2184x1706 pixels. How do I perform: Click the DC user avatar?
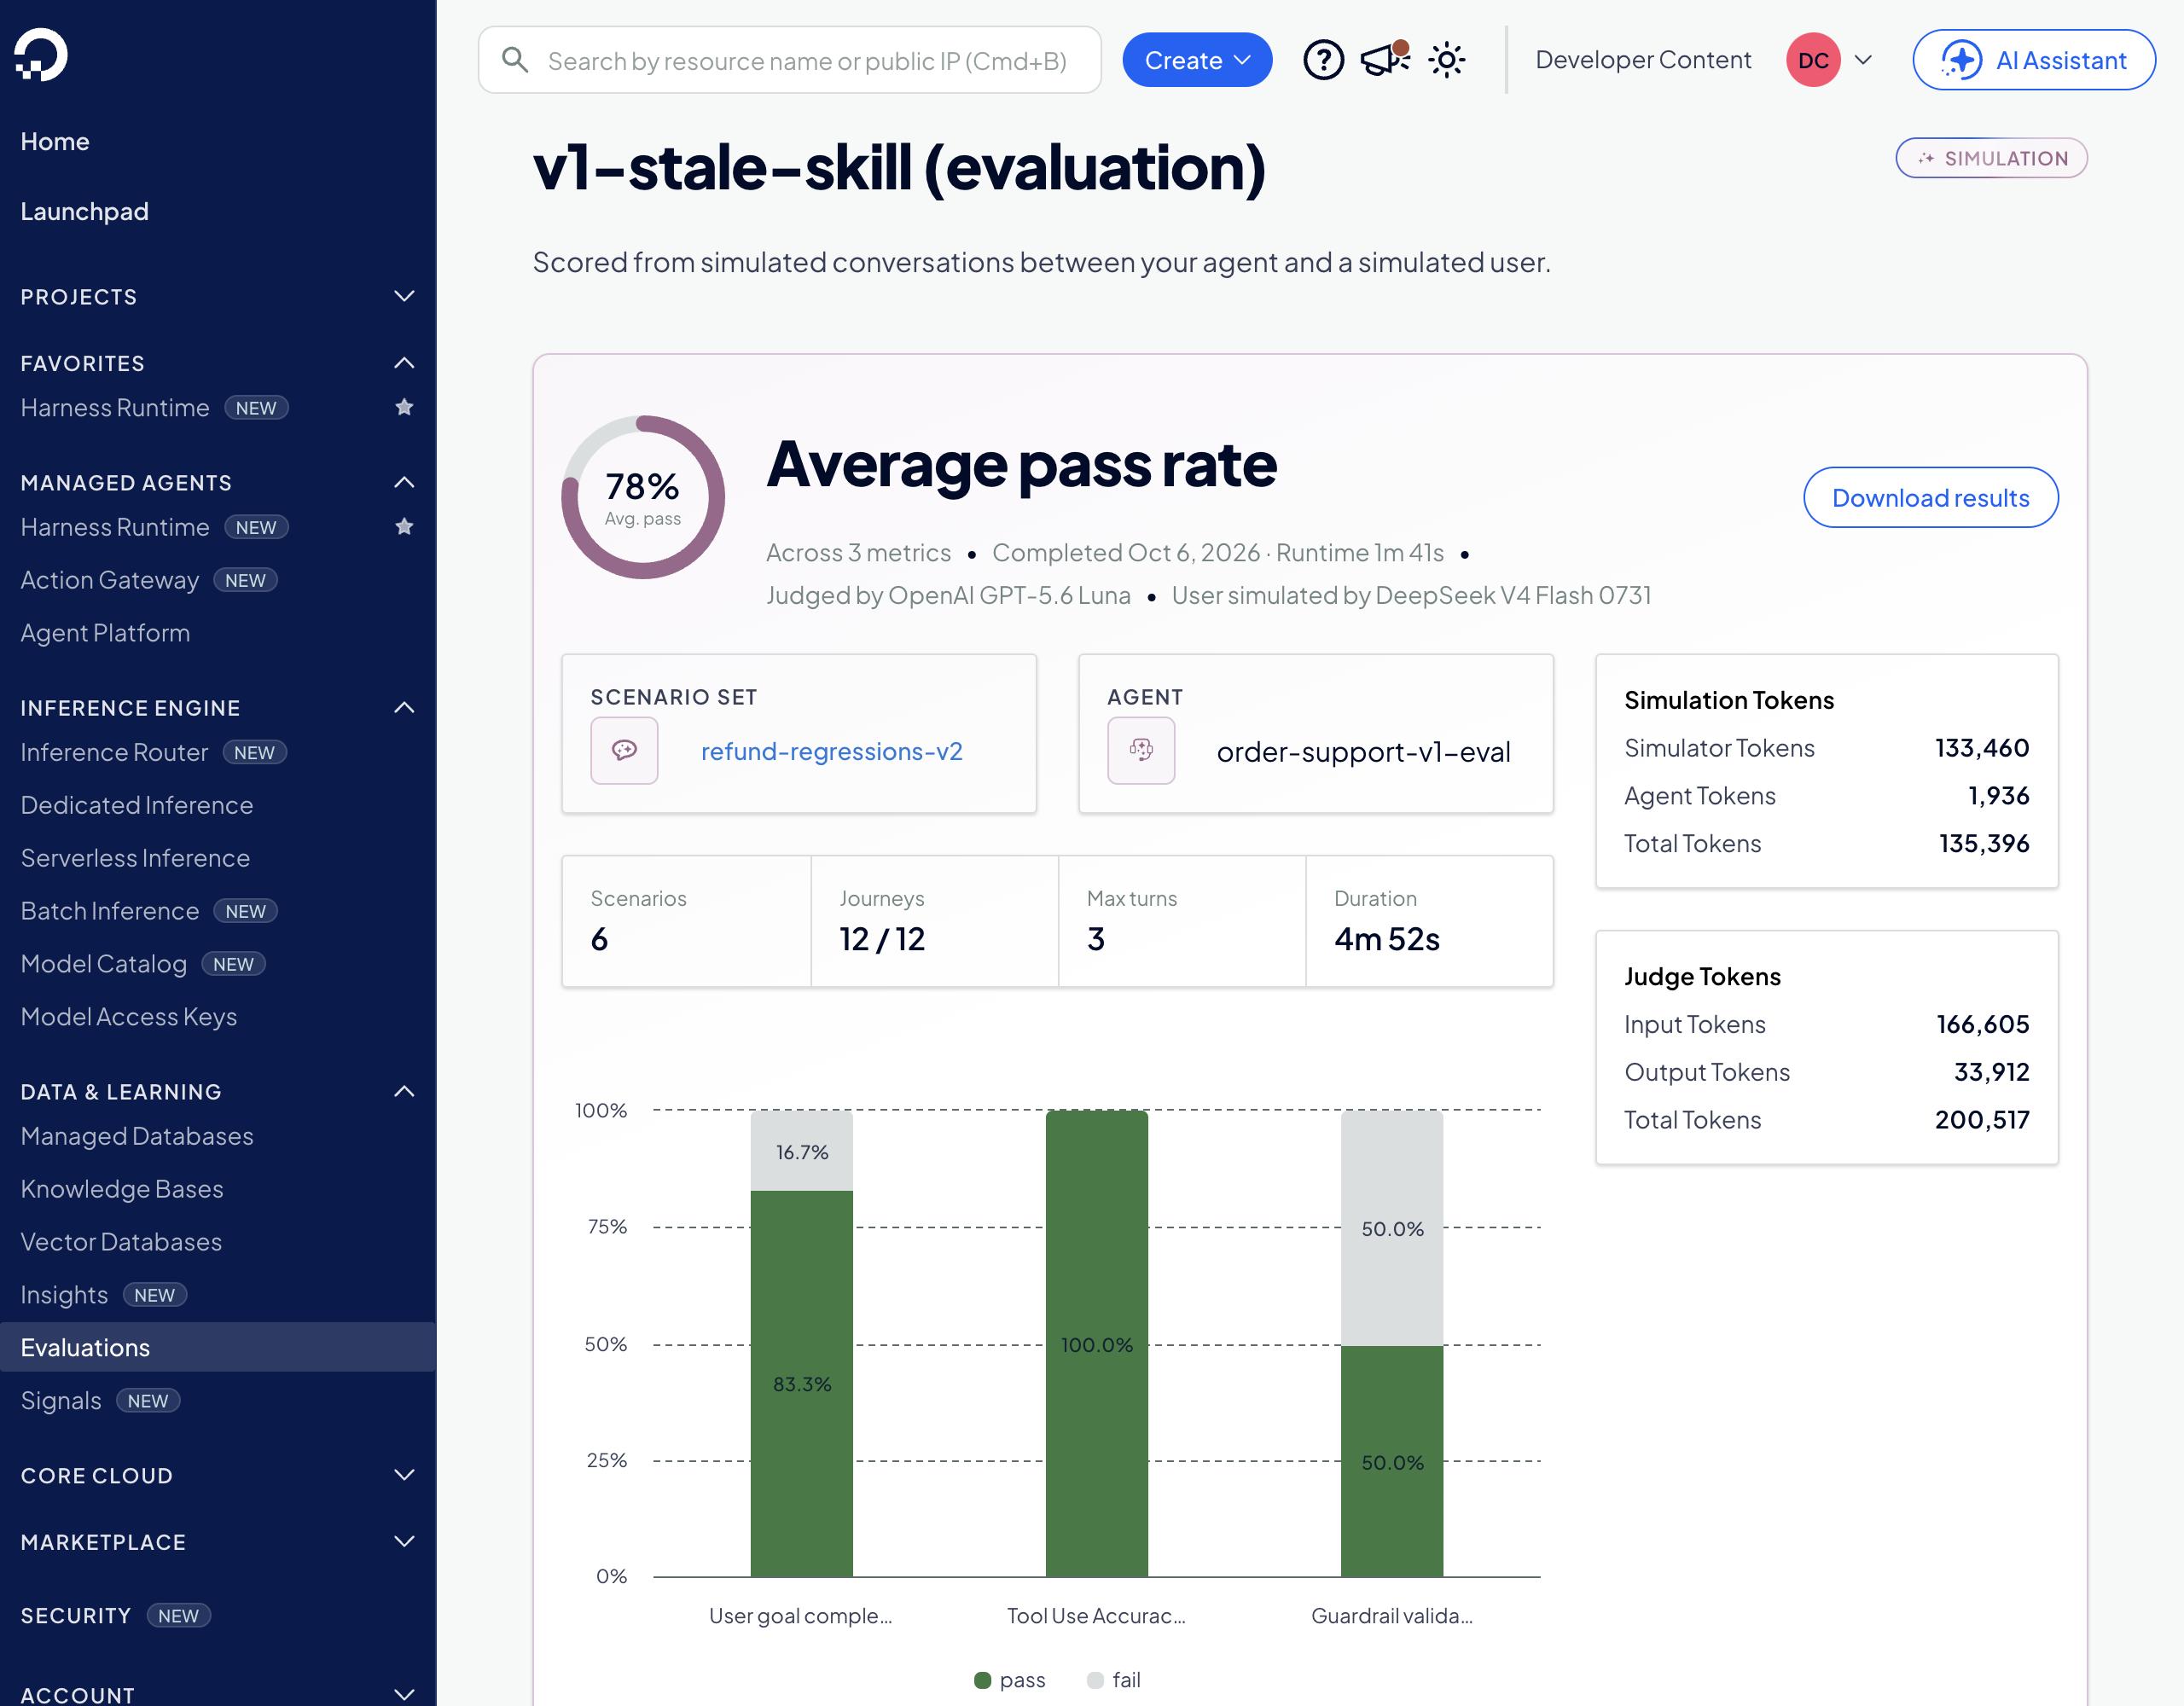(1813, 60)
